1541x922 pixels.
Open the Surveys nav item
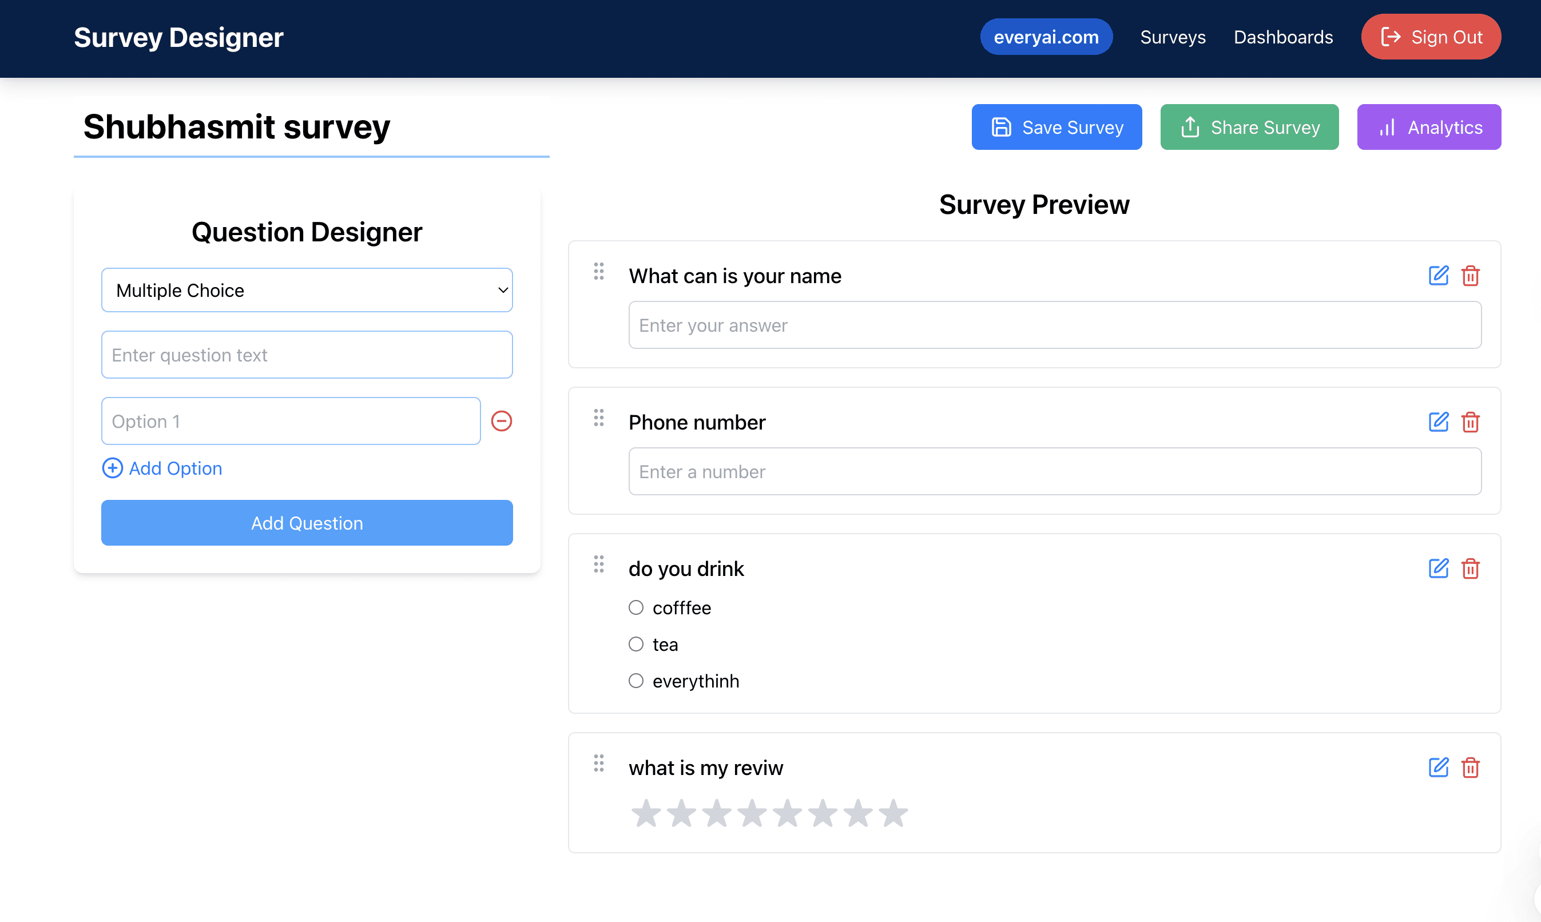(1173, 37)
